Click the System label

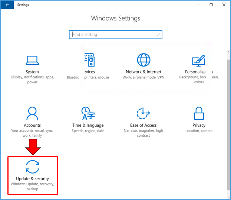(x=32, y=72)
